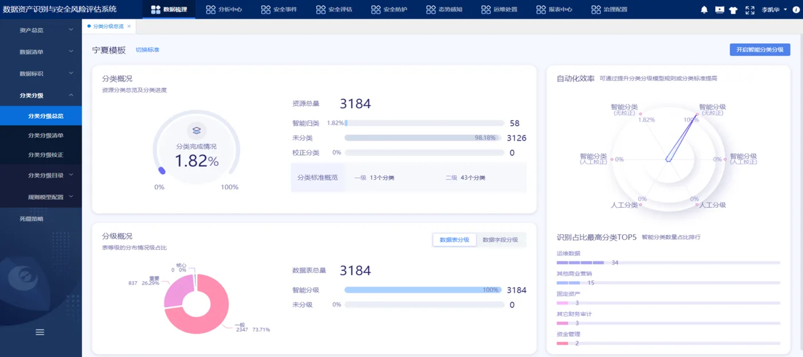The image size is (803, 357).
Task: Toggle fullscreen with the expand arrows icon
Action: point(750,10)
